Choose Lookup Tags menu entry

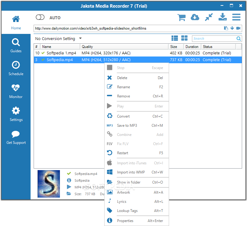[x=137, y=210]
